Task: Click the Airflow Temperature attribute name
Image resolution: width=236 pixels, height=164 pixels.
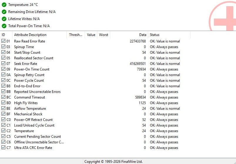Action: click(30, 109)
